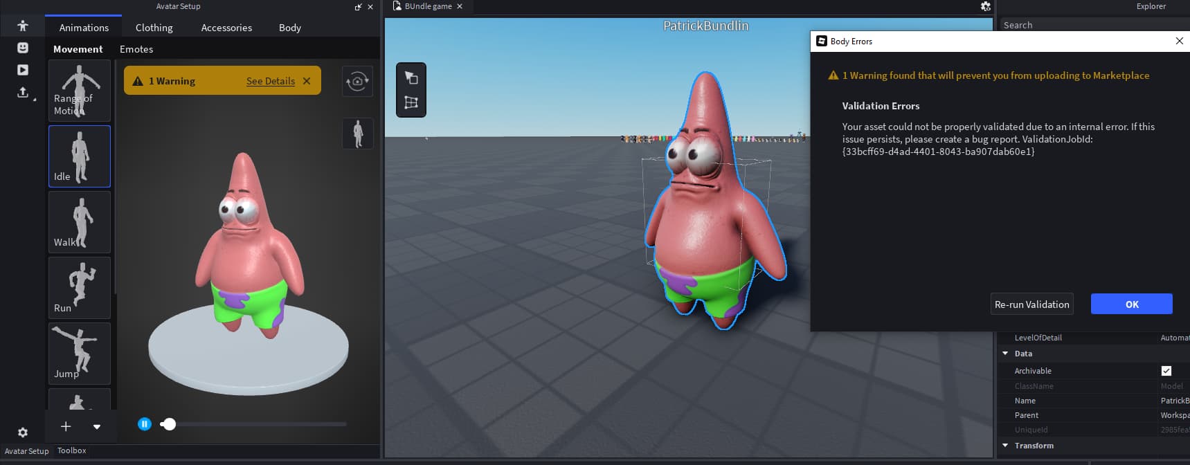
Task: Select the Walk animation thumbnail
Action: tap(80, 222)
